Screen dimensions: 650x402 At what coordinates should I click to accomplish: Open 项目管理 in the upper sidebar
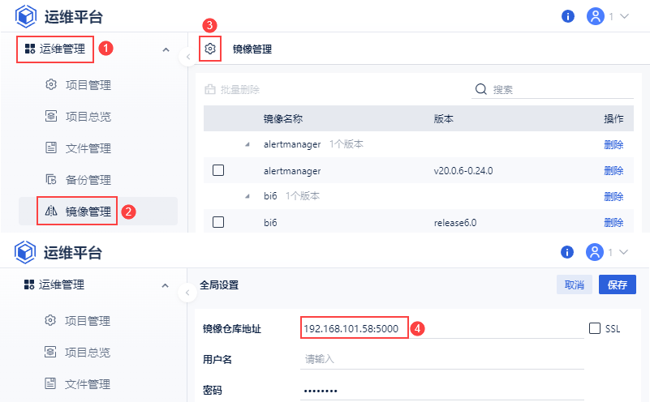(88, 85)
